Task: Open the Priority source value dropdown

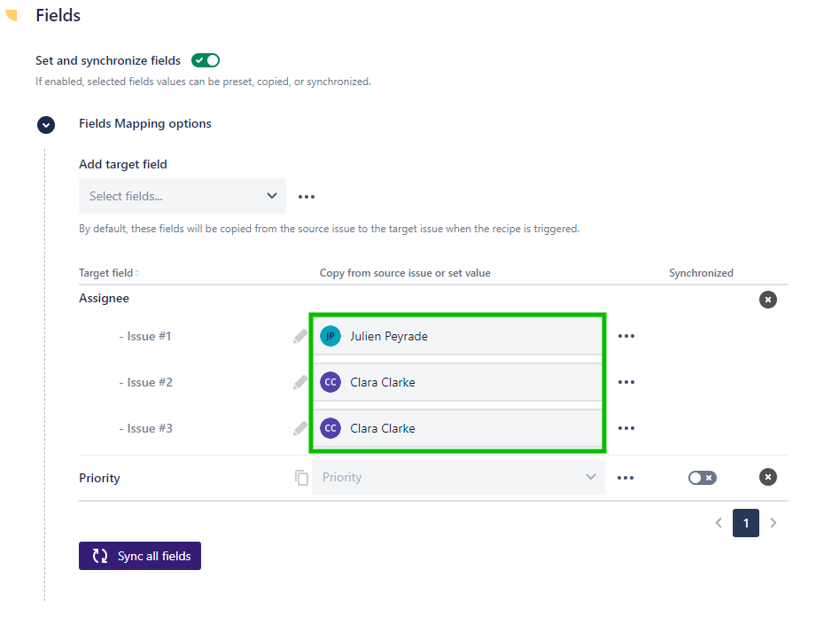Action: [458, 478]
